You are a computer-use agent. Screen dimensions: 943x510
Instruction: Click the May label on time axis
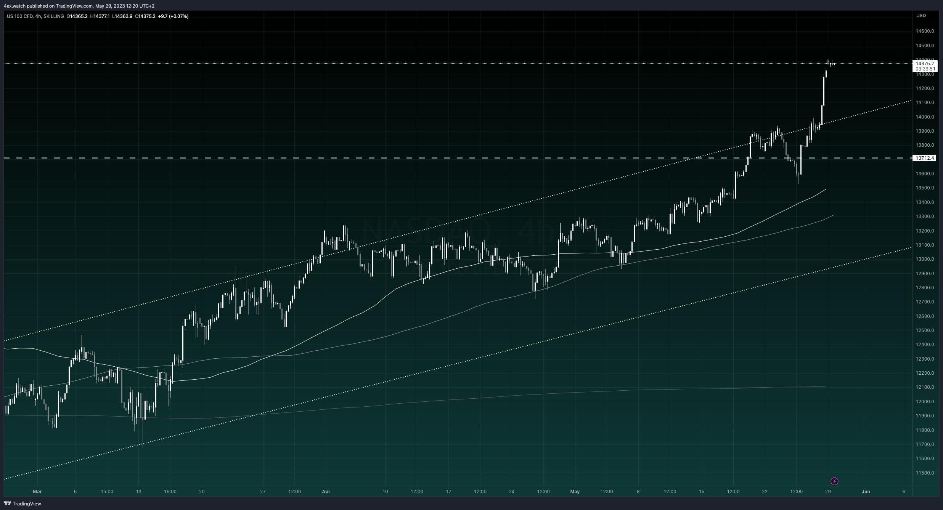point(575,492)
